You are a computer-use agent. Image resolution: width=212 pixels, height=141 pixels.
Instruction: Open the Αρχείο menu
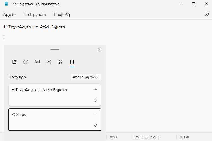point(9,14)
